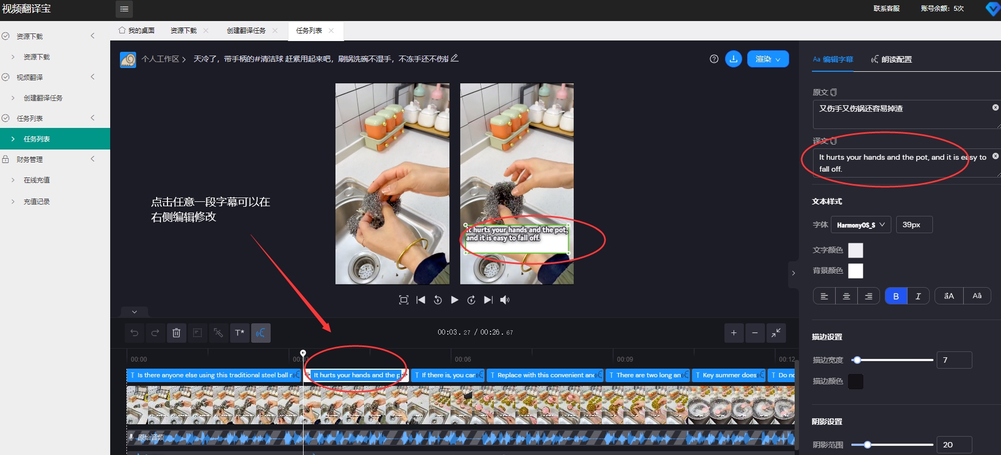Close the 任务列表 tab

click(x=331, y=31)
